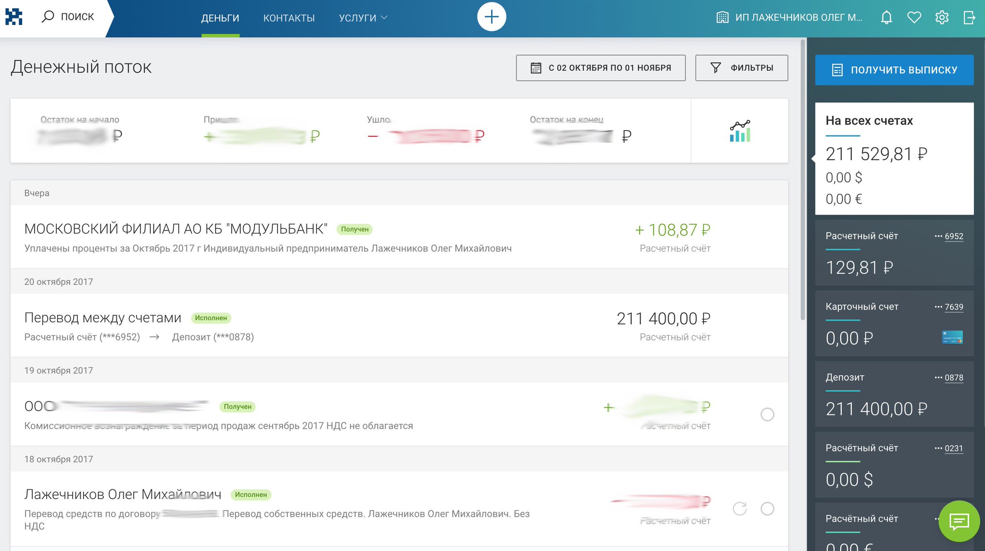Open the Перевод между счетами transaction
This screenshot has width=985, height=551.
pyautogui.click(x=399, y=326)
